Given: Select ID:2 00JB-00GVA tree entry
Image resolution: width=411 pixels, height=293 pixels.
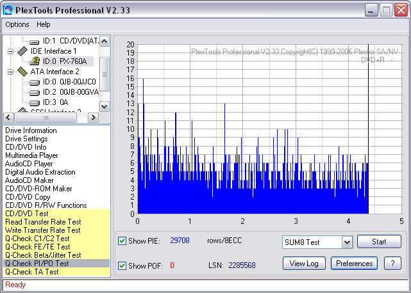Looking at the screenshot, I should coord(71,92).
